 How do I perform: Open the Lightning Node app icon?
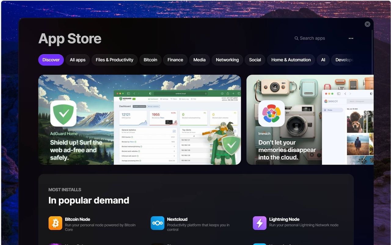(x=260, y=223)
